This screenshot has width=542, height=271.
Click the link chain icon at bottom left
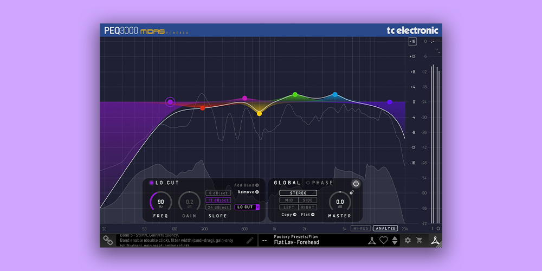108,240
